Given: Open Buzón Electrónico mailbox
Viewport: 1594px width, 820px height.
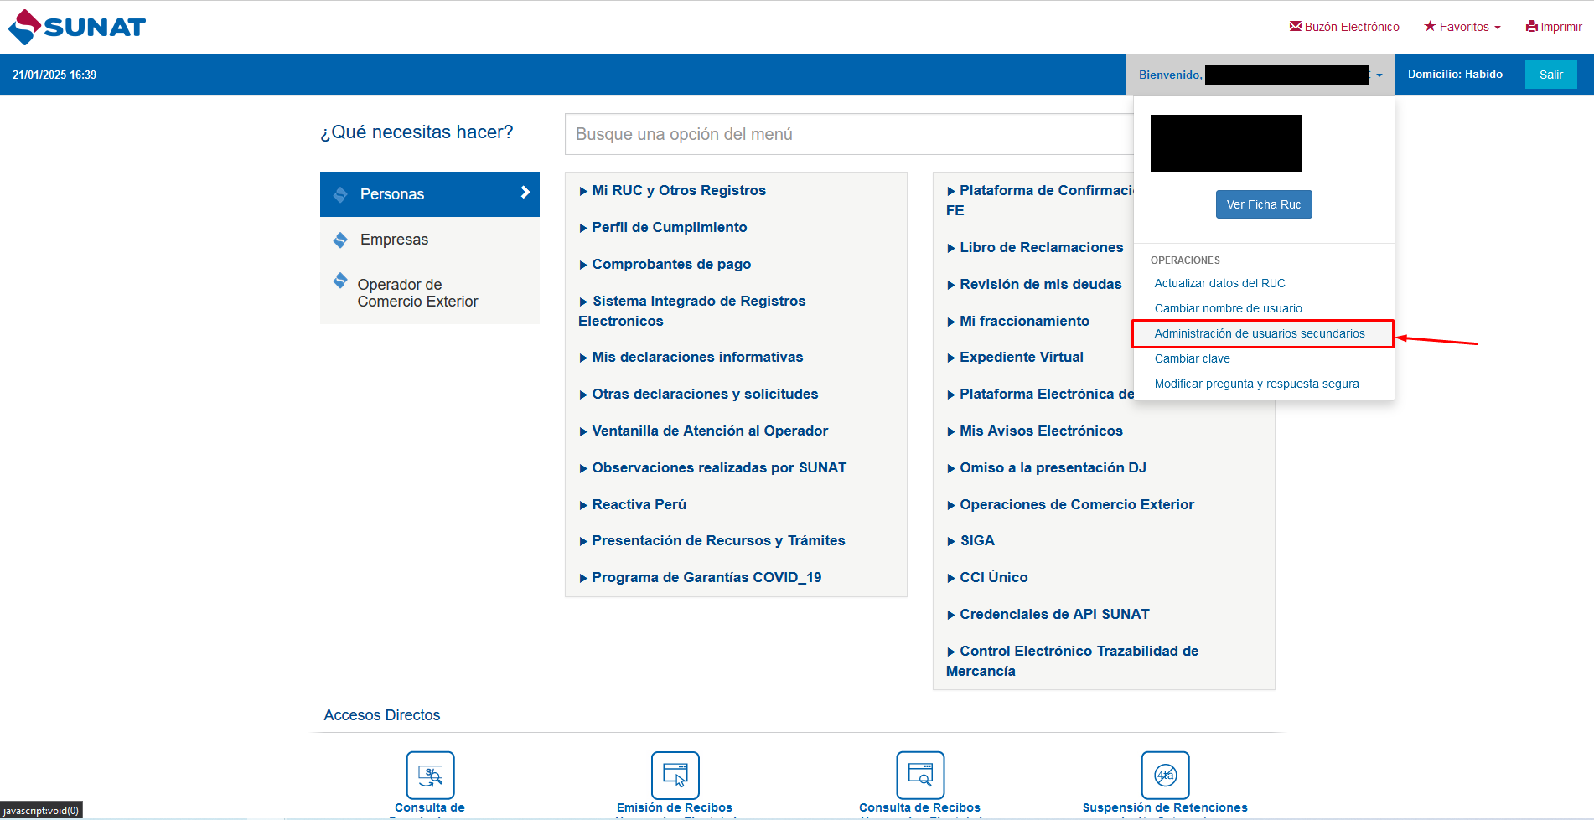Looking at the screenshot, I should tap(1344, 27).
